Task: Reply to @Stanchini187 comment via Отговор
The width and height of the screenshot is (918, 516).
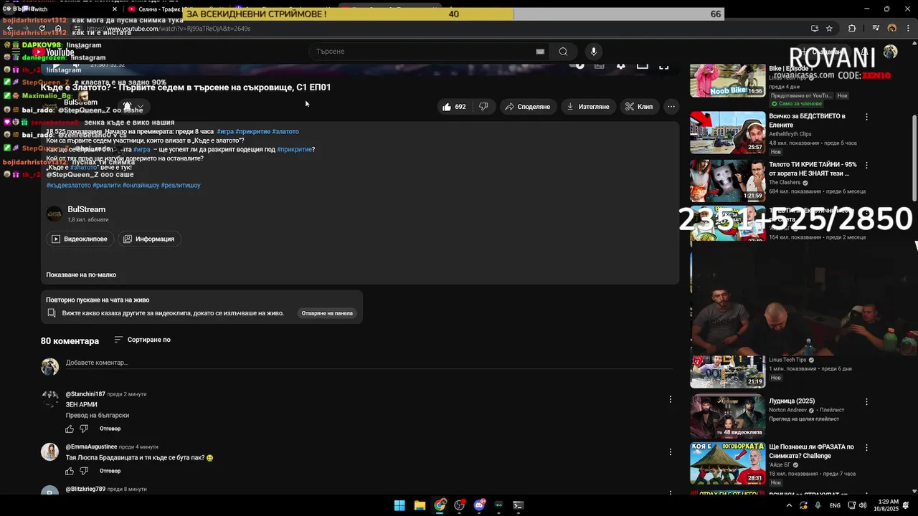Action: [110, 429]
